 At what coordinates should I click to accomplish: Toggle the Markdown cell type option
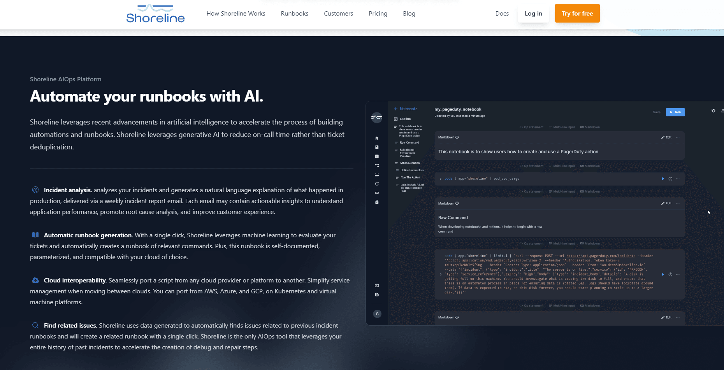(590, 127)
